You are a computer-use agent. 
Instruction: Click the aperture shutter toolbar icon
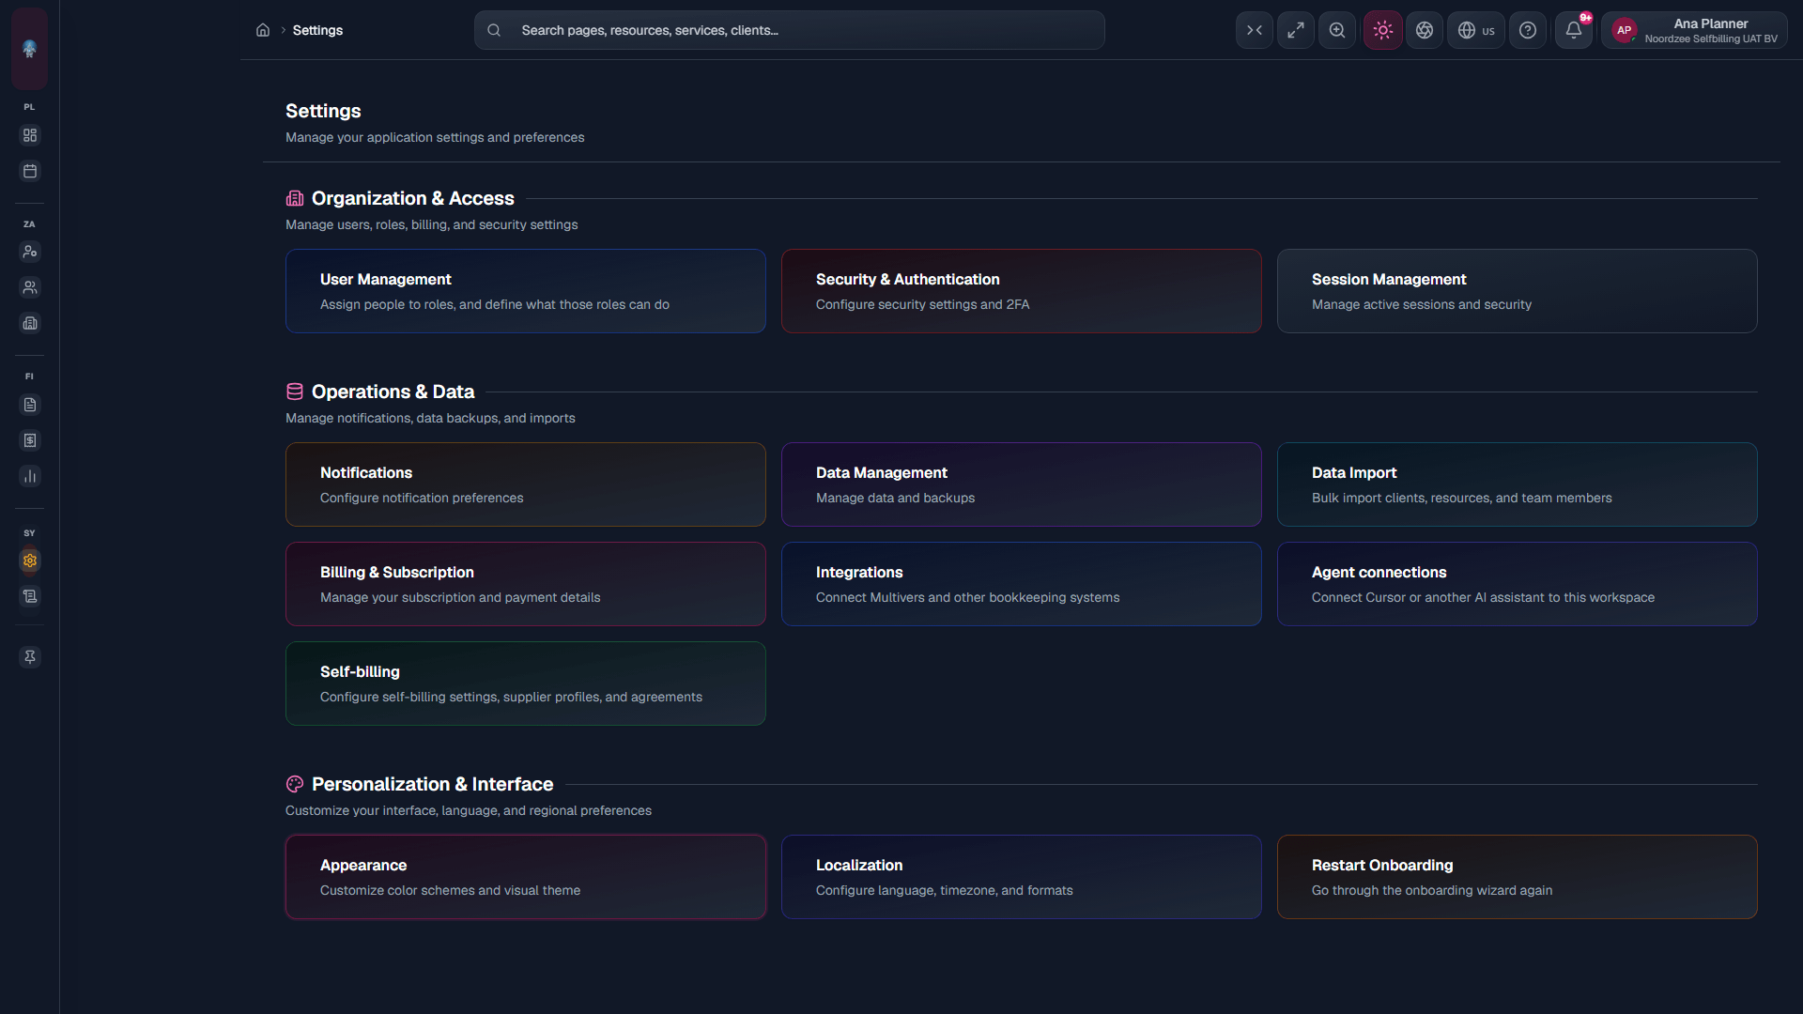click(1425, 30)
